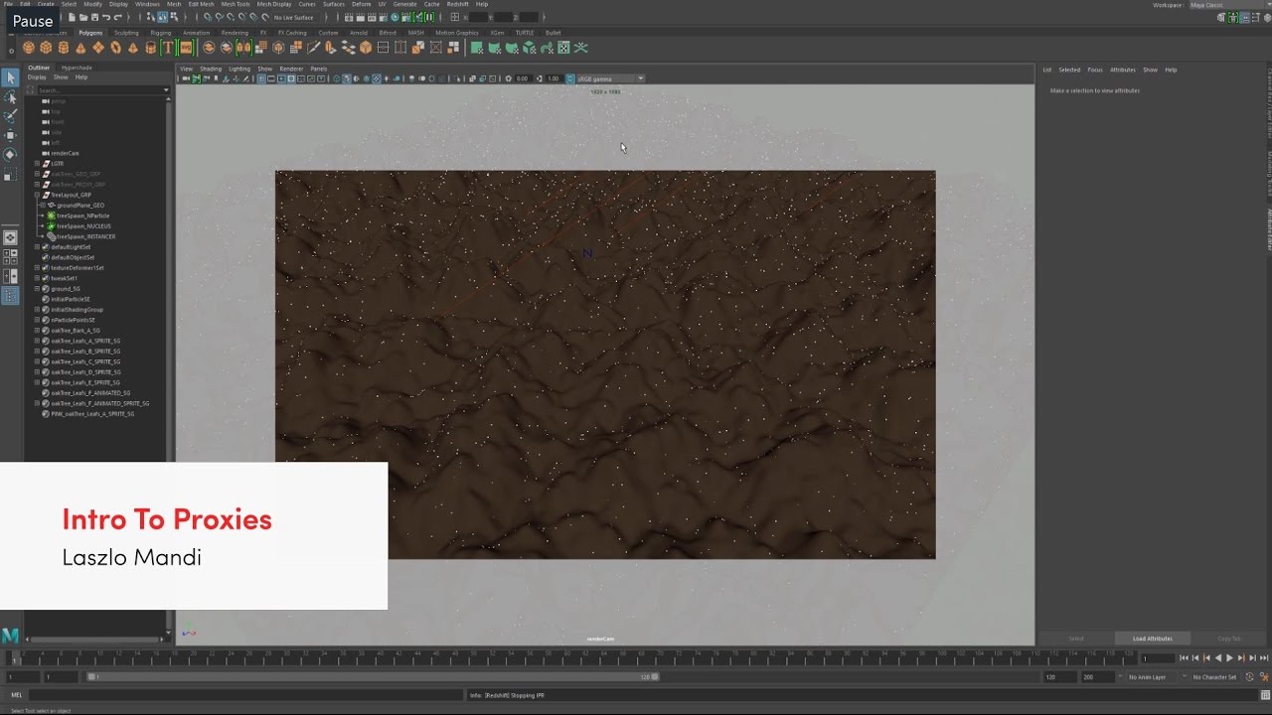The height and width of the screenshot is (715, 1272).
Task: Click the MEL command line field
Action: [x=248, y=695]
